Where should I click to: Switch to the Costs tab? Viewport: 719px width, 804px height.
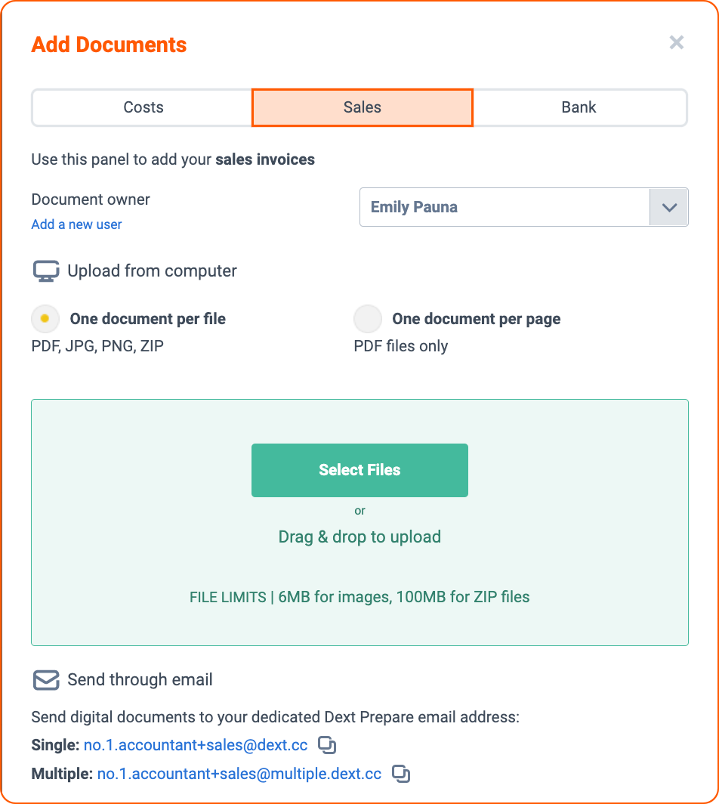(143, 107)
